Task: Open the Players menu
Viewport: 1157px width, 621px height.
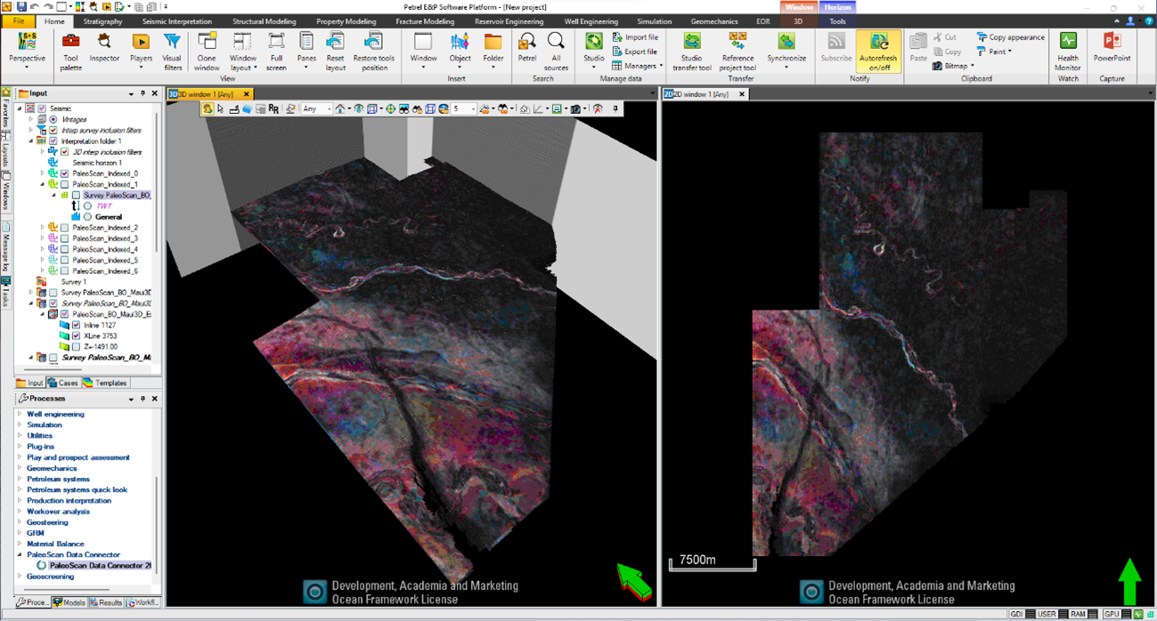Action: pyautogui.click(x=141, y=50)
